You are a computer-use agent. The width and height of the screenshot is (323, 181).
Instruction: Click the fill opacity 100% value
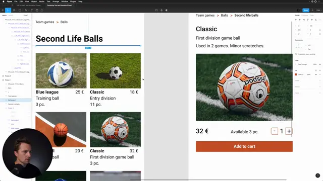point(308,74)
